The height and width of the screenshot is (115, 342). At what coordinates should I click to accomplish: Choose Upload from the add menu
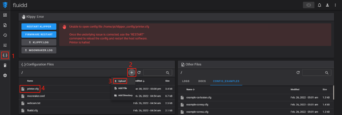120,81
